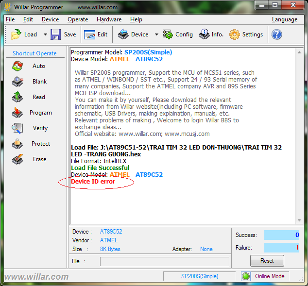Click the red 'Device ID error' message
This screenshot has width=308, height=286.
pos(93,182)
